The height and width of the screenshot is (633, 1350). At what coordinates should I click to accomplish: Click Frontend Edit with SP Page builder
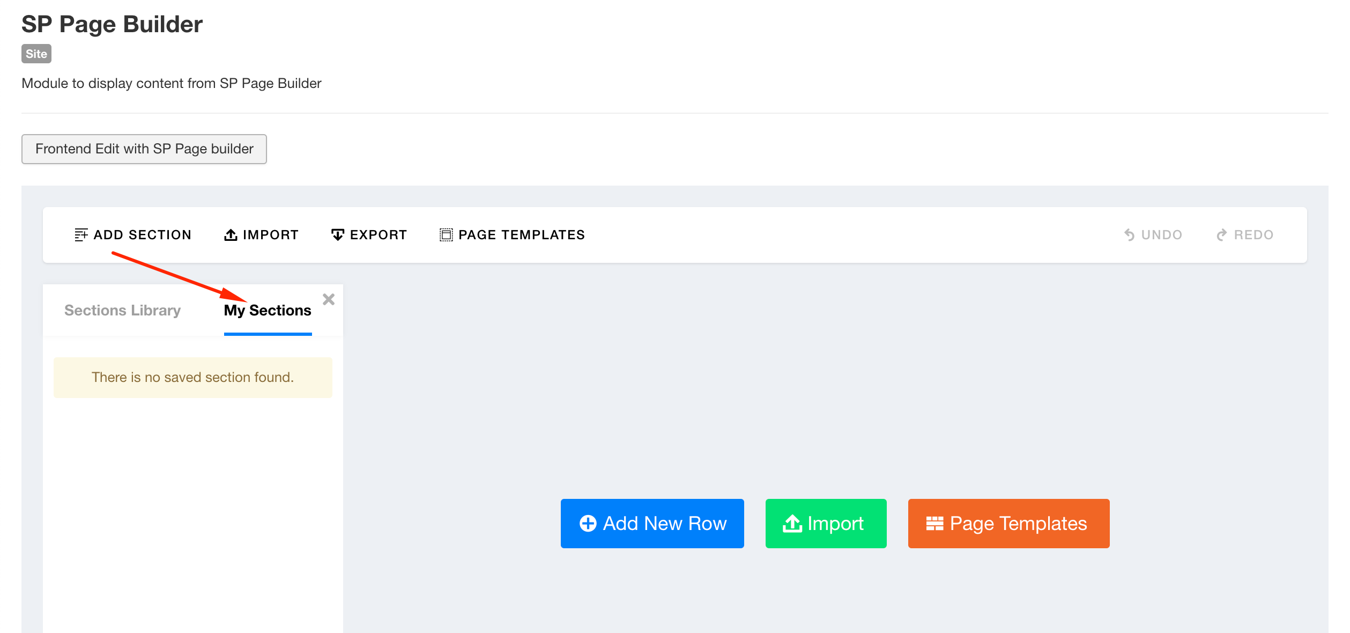pos(144,149)
